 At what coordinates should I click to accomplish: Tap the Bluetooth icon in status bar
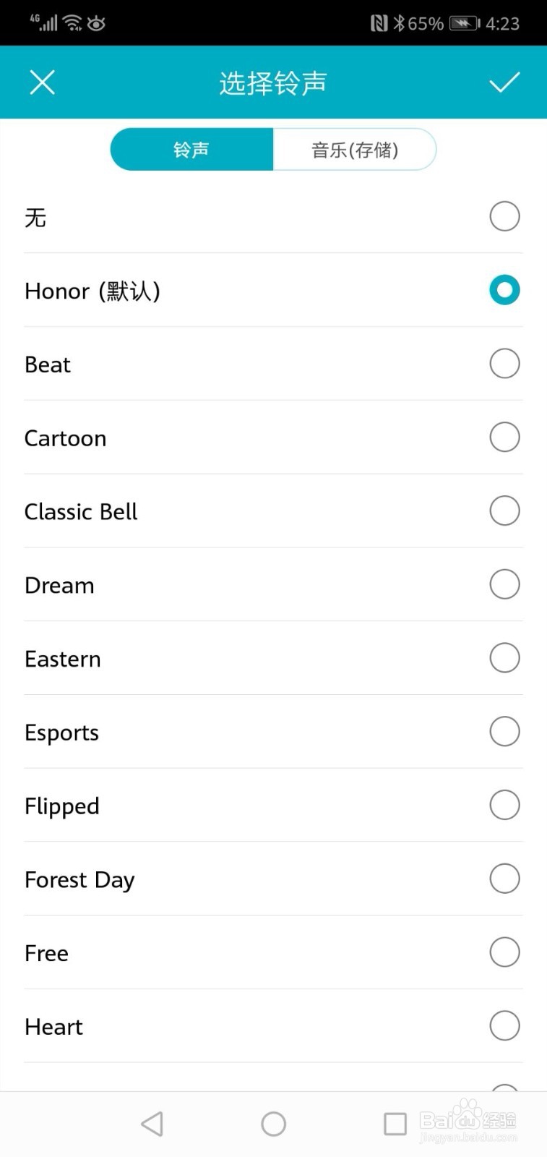pyautogui.click(x=399, y=24)
